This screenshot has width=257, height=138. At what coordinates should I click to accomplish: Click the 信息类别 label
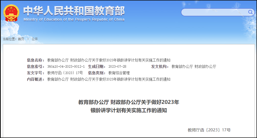tap(97, 73)
